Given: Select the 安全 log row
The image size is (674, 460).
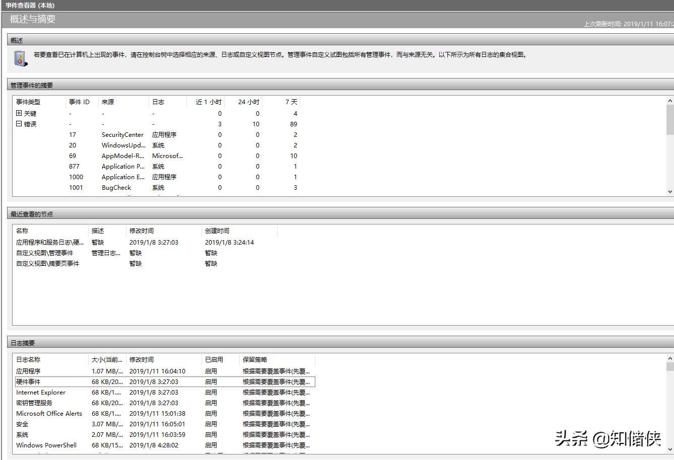Looking at the screenshot, I should point(165,424).
